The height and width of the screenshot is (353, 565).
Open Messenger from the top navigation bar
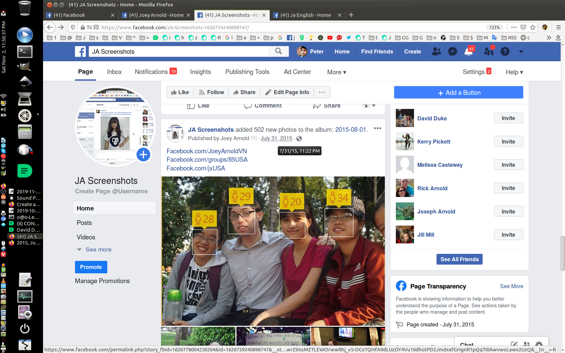coord(452,51)
